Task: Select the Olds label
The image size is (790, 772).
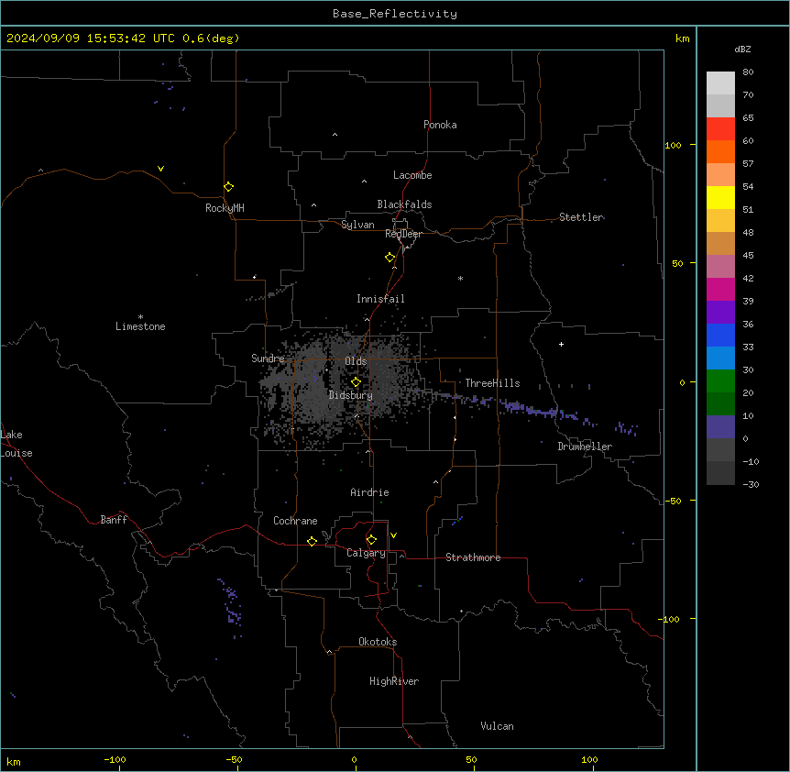Action: pos(356,361)
